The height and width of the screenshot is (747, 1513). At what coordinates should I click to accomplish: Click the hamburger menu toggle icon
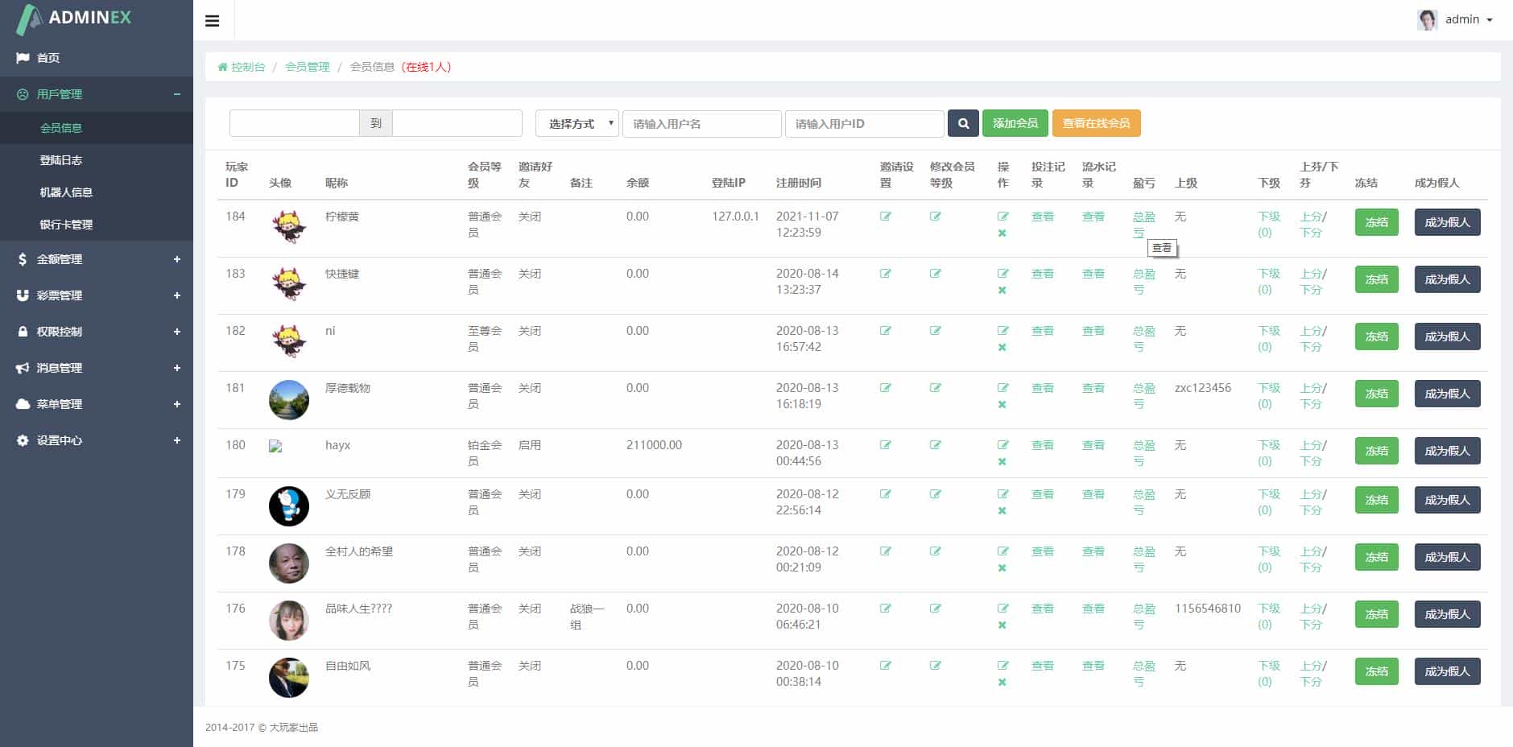[x=213, y=21]
